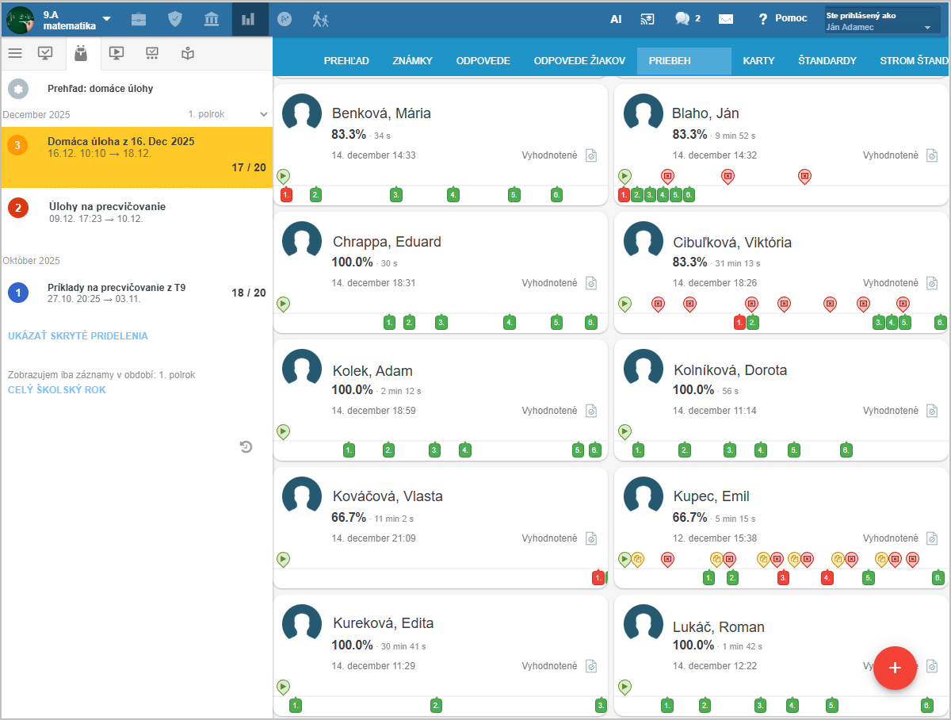951x720 pixels.
Task: Switch to the ZNÁMKY tab
Action: tap(412, 60)
